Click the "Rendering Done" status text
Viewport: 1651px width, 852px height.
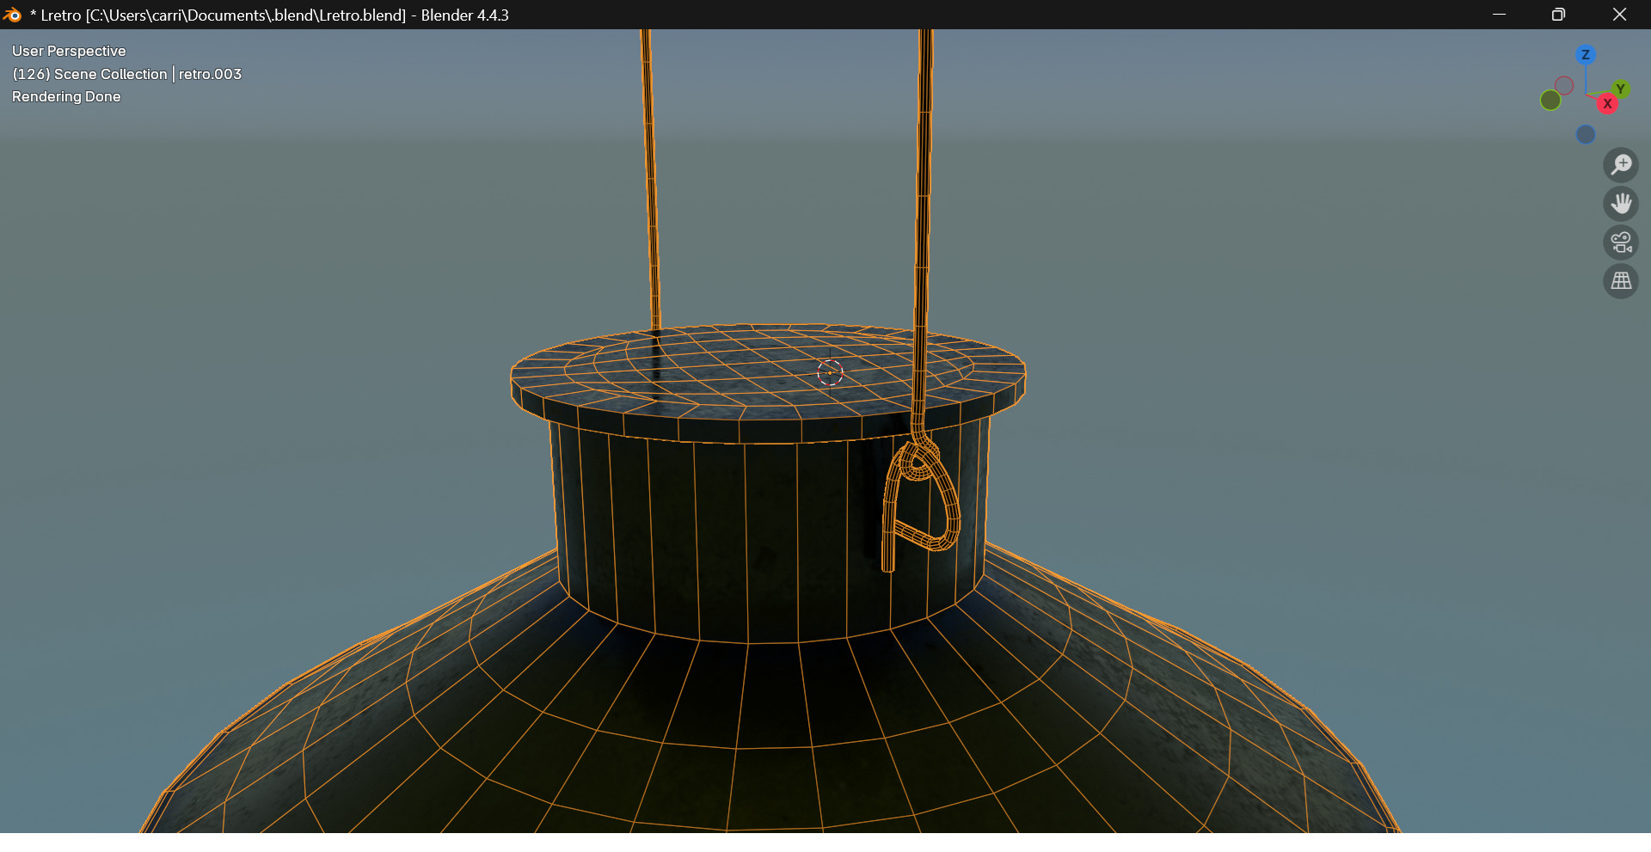click(x=66, y=96)
